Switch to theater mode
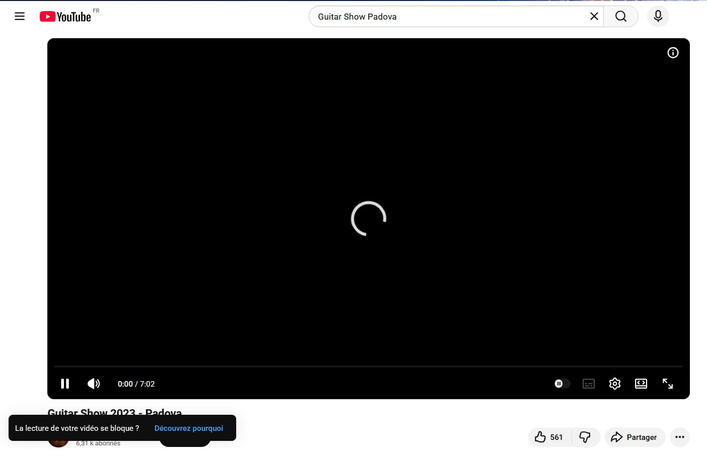This screenshot has width=707, height=457. (641, 384)
